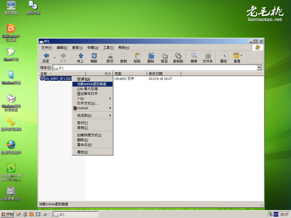Click the D:\ taskbar window button
This screenshot has height=218, width=291.
(x=76, y=215)
